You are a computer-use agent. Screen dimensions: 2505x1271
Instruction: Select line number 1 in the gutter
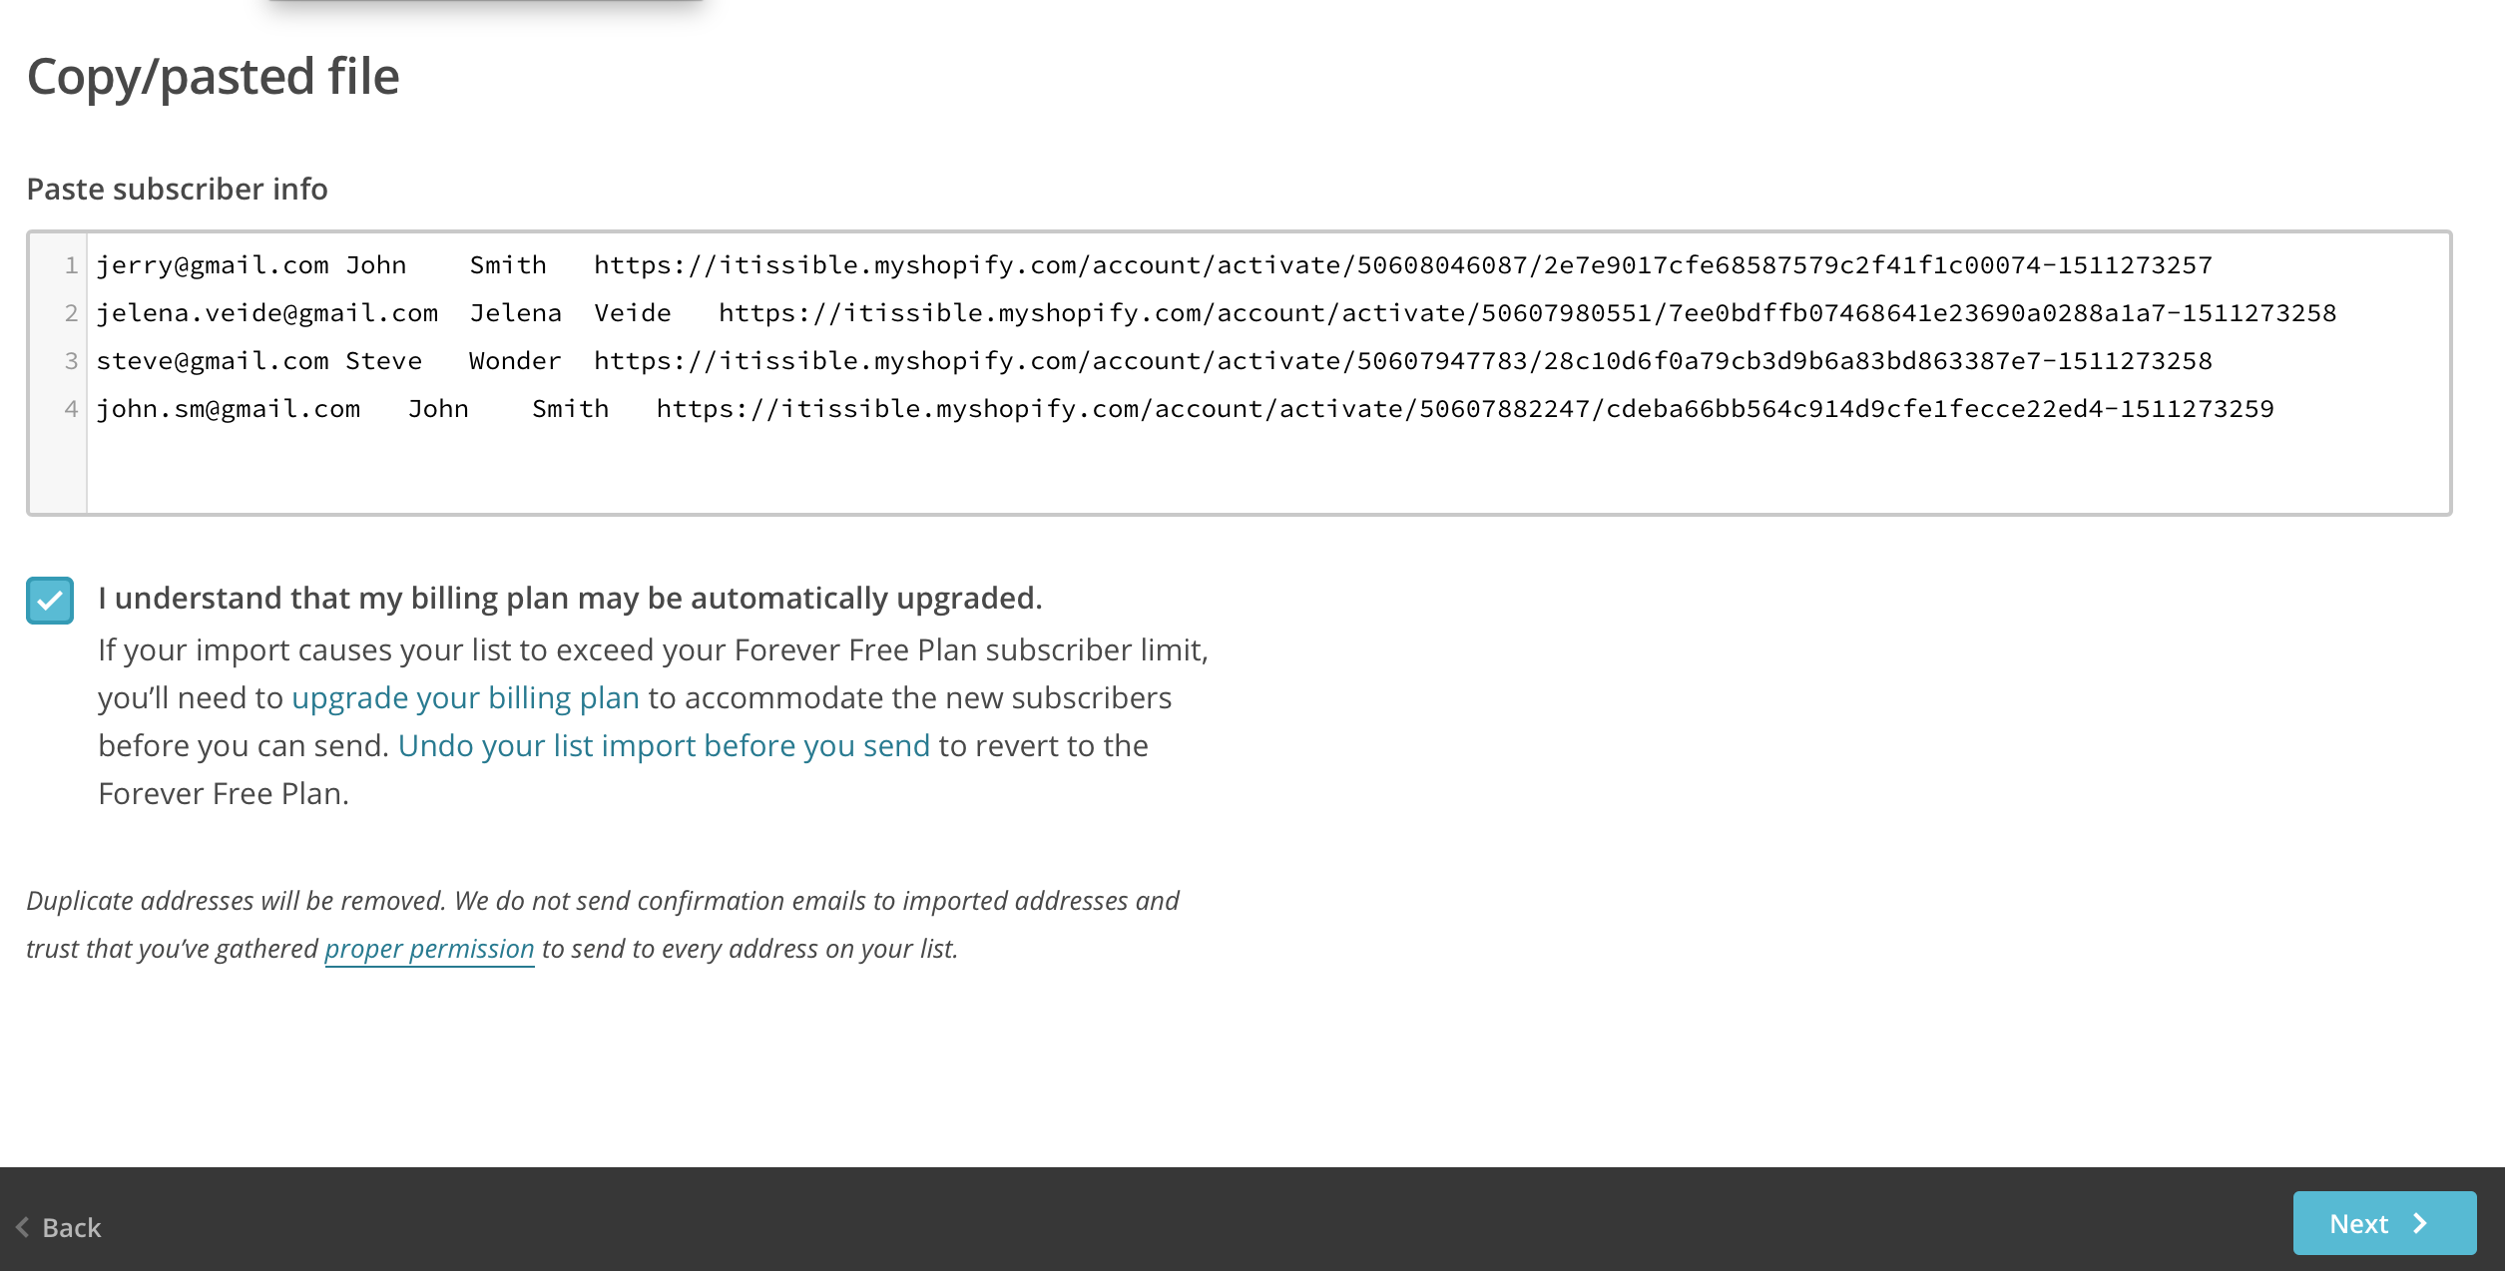coord(71,265)
